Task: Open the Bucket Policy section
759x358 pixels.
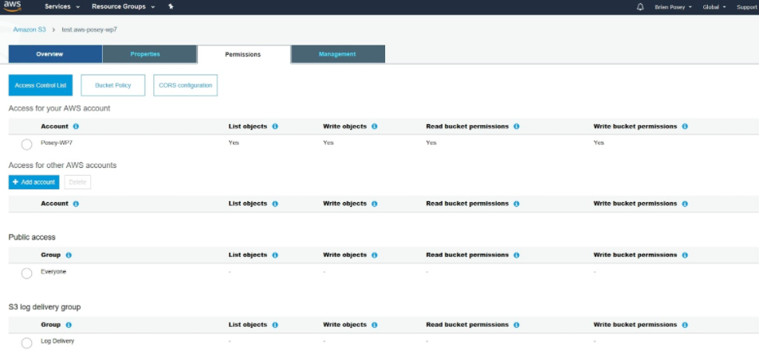Action: click(112, 85)
